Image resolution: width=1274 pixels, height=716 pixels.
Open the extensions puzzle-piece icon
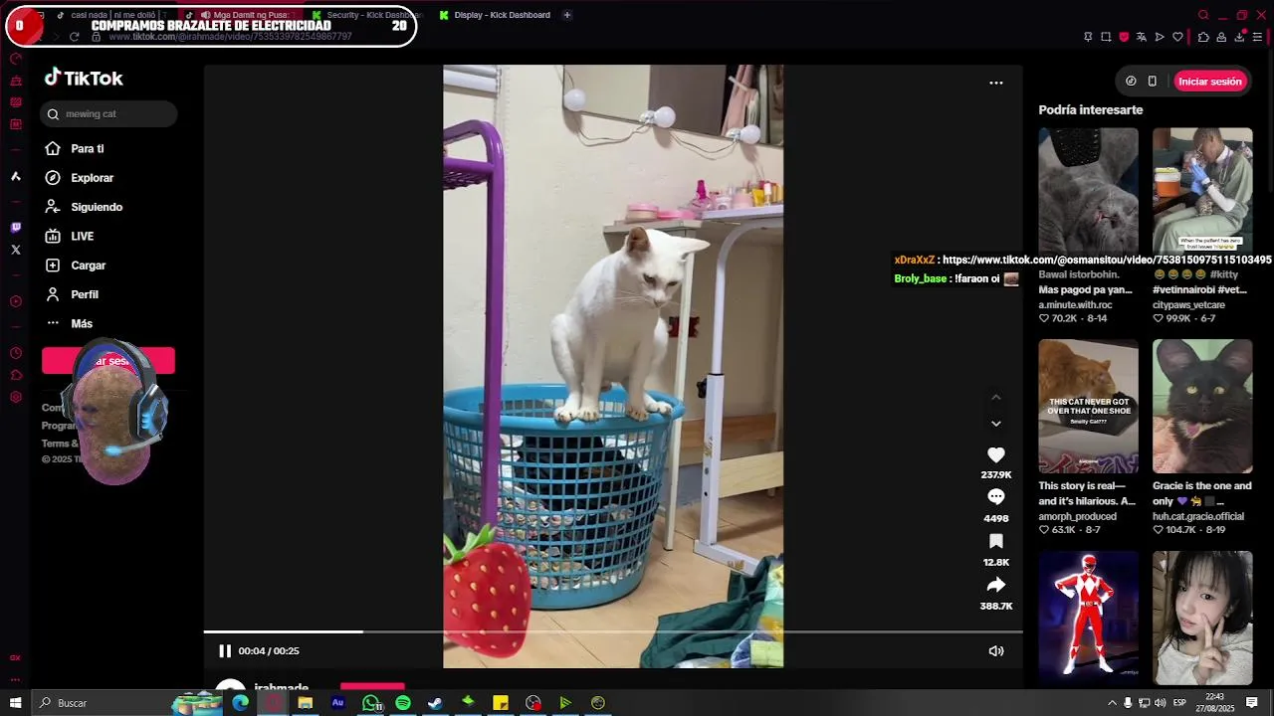tap(1203, 37)
